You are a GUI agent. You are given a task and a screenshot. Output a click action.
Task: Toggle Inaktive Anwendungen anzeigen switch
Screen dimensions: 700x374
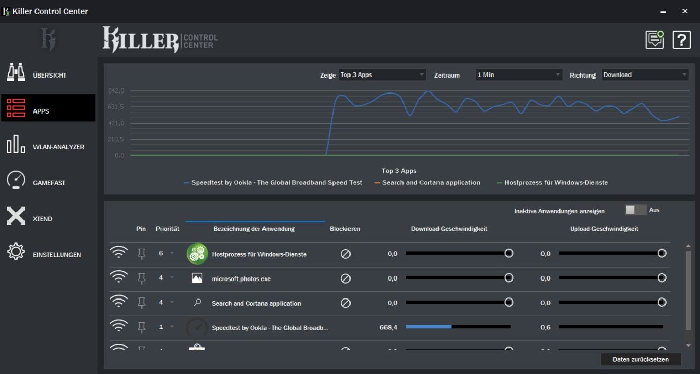point(636,210)
